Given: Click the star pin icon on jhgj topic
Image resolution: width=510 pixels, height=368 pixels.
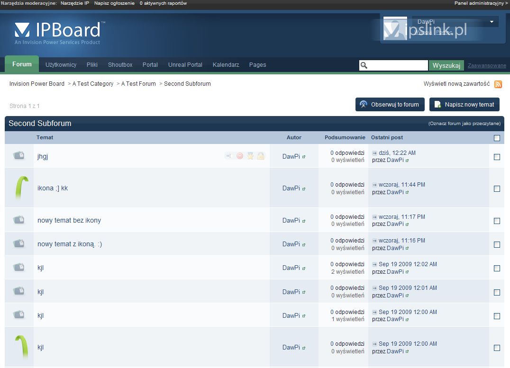Looking at the screenshot, I should 250,156.
